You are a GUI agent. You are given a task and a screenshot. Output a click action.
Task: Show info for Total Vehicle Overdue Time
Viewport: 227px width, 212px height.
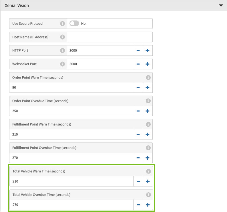[x=148, y=195]
